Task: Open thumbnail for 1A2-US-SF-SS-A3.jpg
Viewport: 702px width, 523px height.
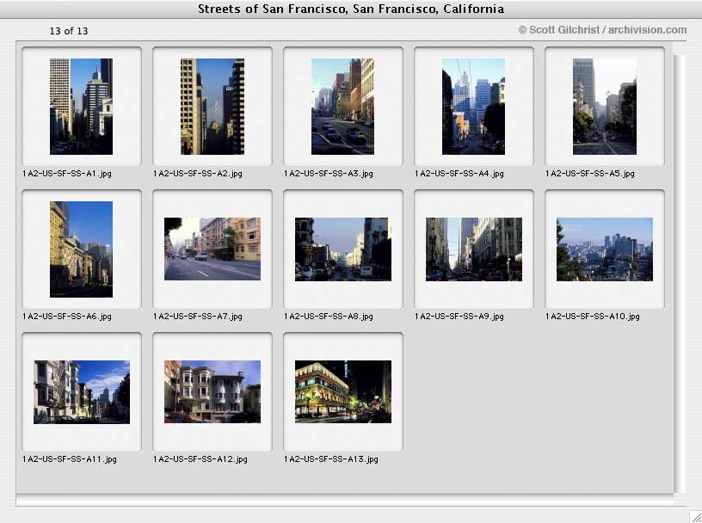Action: tap(343, 107)
